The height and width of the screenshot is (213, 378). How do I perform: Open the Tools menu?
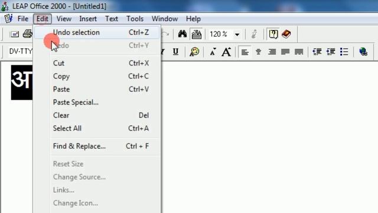coord(135,19)
